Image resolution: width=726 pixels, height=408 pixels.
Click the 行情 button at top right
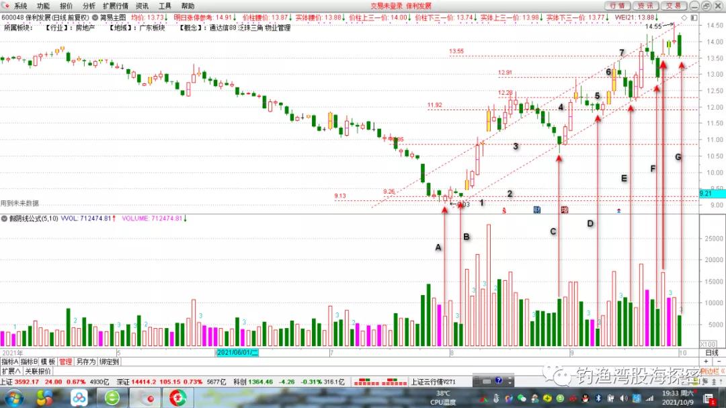click(616, 5)
